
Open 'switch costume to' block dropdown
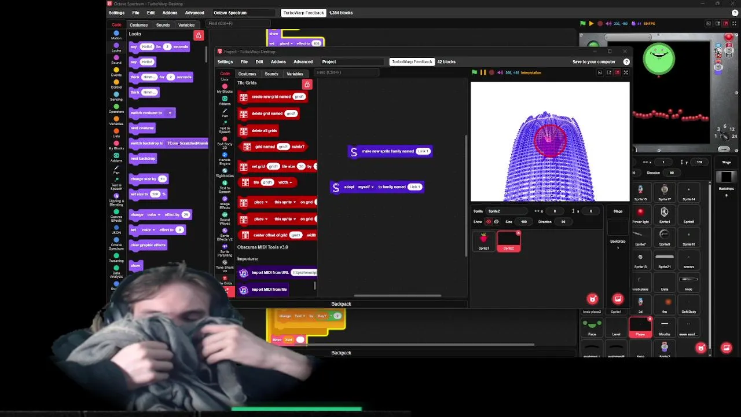170,113
